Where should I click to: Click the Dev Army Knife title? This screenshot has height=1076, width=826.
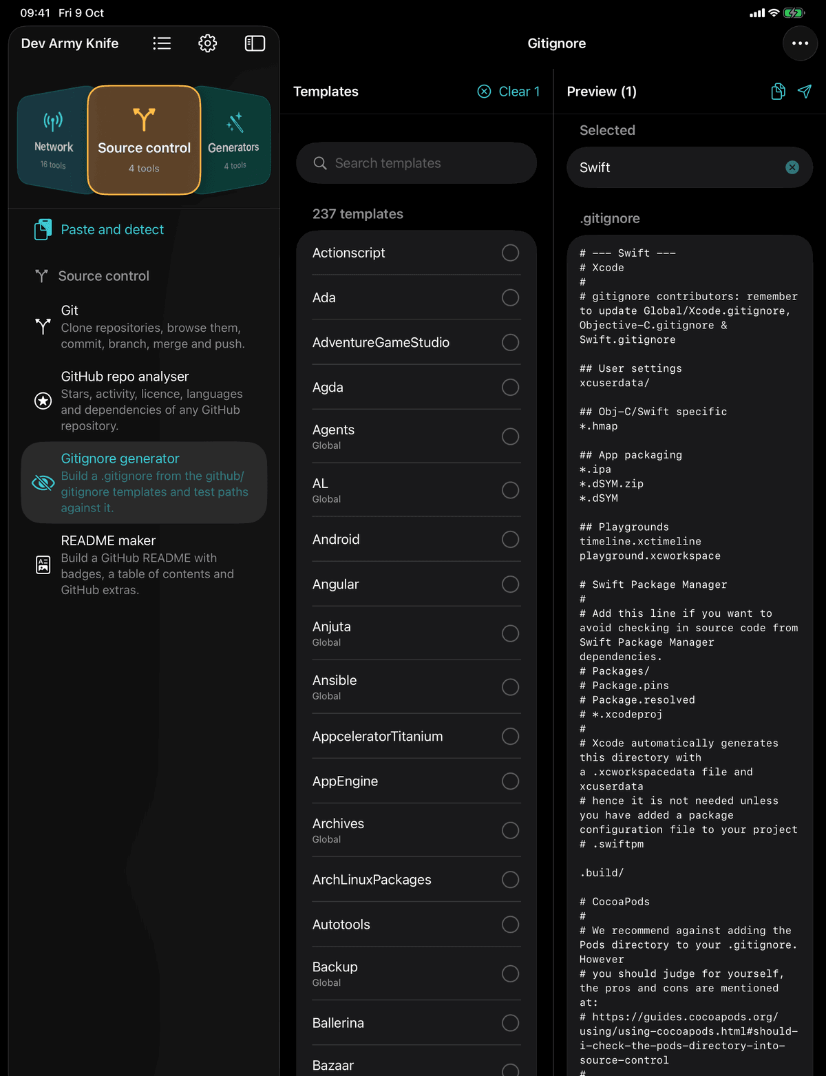pyautogui.click(x=70, y=43)
